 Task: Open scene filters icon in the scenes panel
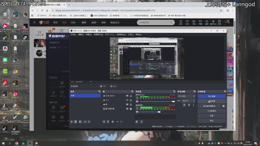pos(80,122)
